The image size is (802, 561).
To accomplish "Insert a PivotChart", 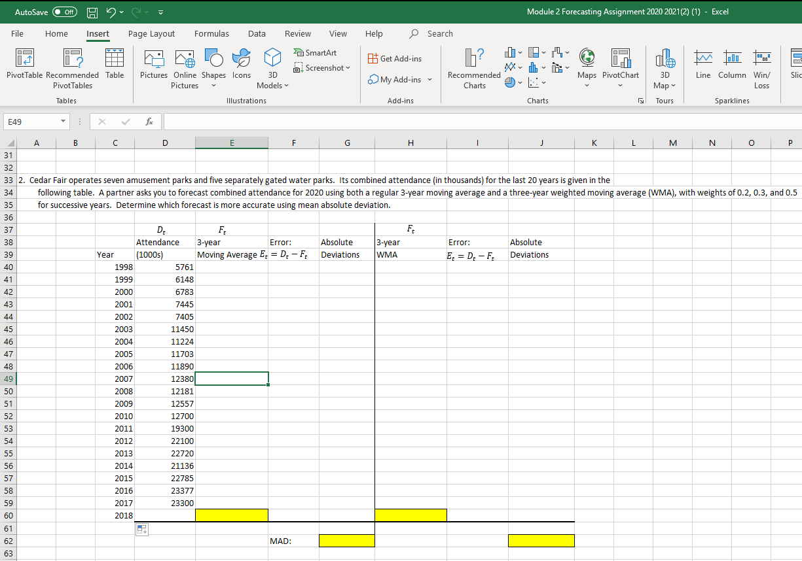I will (x=620, y=65).
